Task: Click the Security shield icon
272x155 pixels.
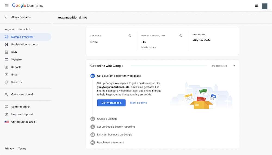Action: coord(7,82)
